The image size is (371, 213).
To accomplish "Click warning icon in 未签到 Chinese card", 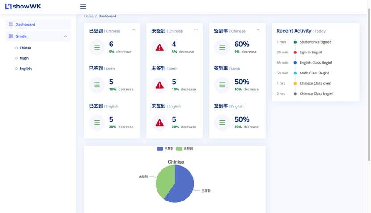I will click(x=160, y=48).
